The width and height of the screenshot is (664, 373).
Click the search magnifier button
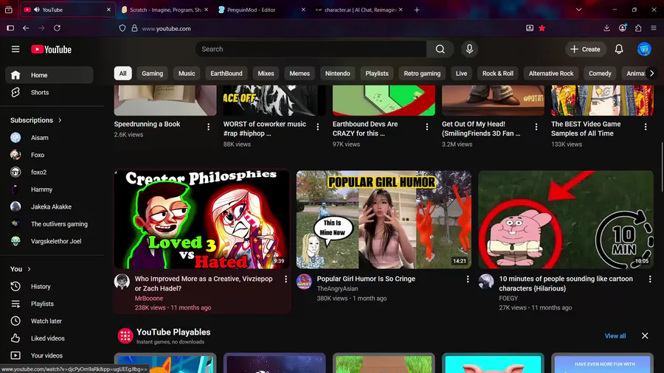coord(440,49)
